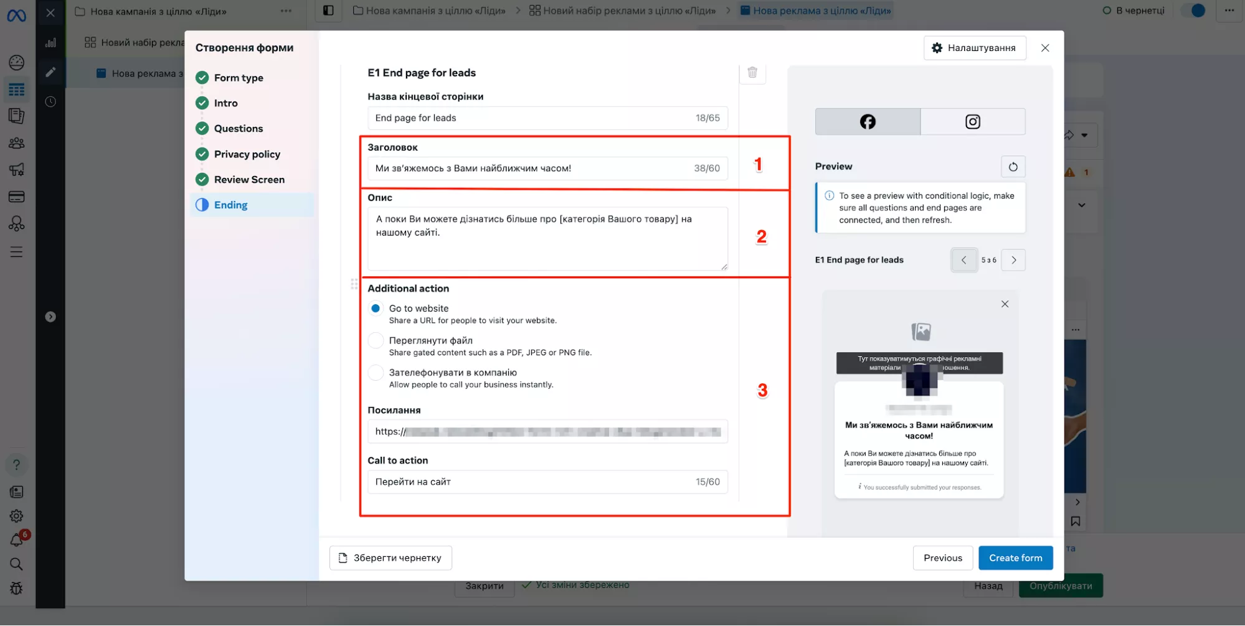Click the trash icon to delete end page
The height and width of the screenshot is (626, 1245).
[x=752, y=73]
